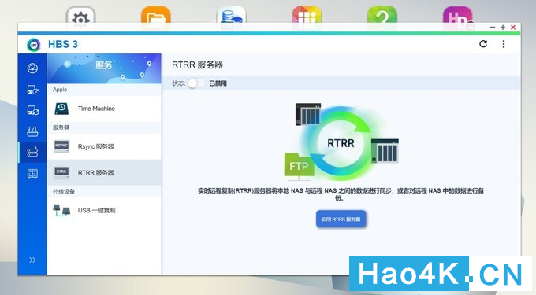Screen dimensions: 536x295
Task: Open the Jobs sidebar icon
Action: (x=32, y=131)
